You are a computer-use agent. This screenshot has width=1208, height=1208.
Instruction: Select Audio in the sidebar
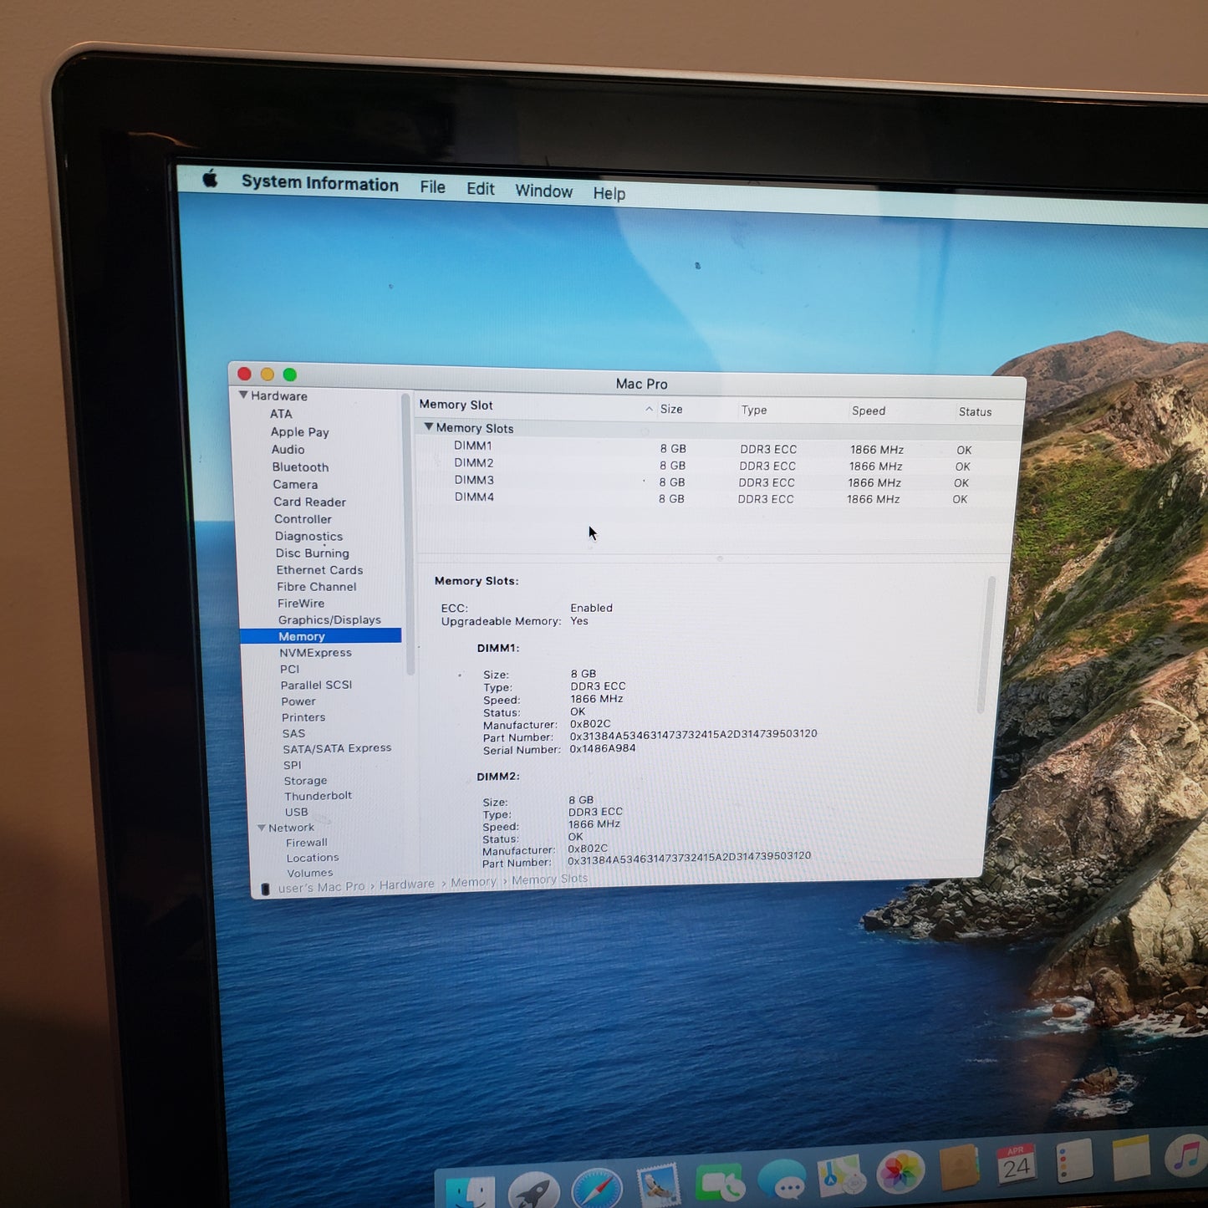pos(288,450)
